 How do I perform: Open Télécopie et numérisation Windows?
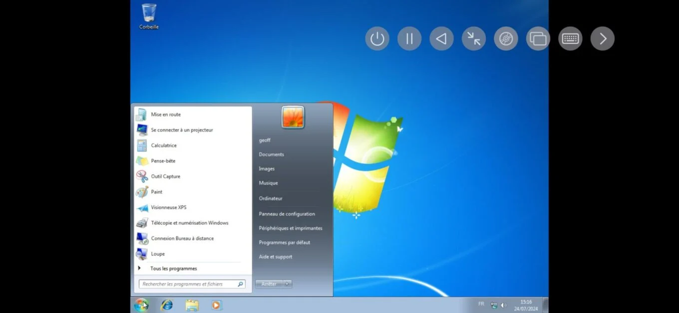(x=193, y=223)
